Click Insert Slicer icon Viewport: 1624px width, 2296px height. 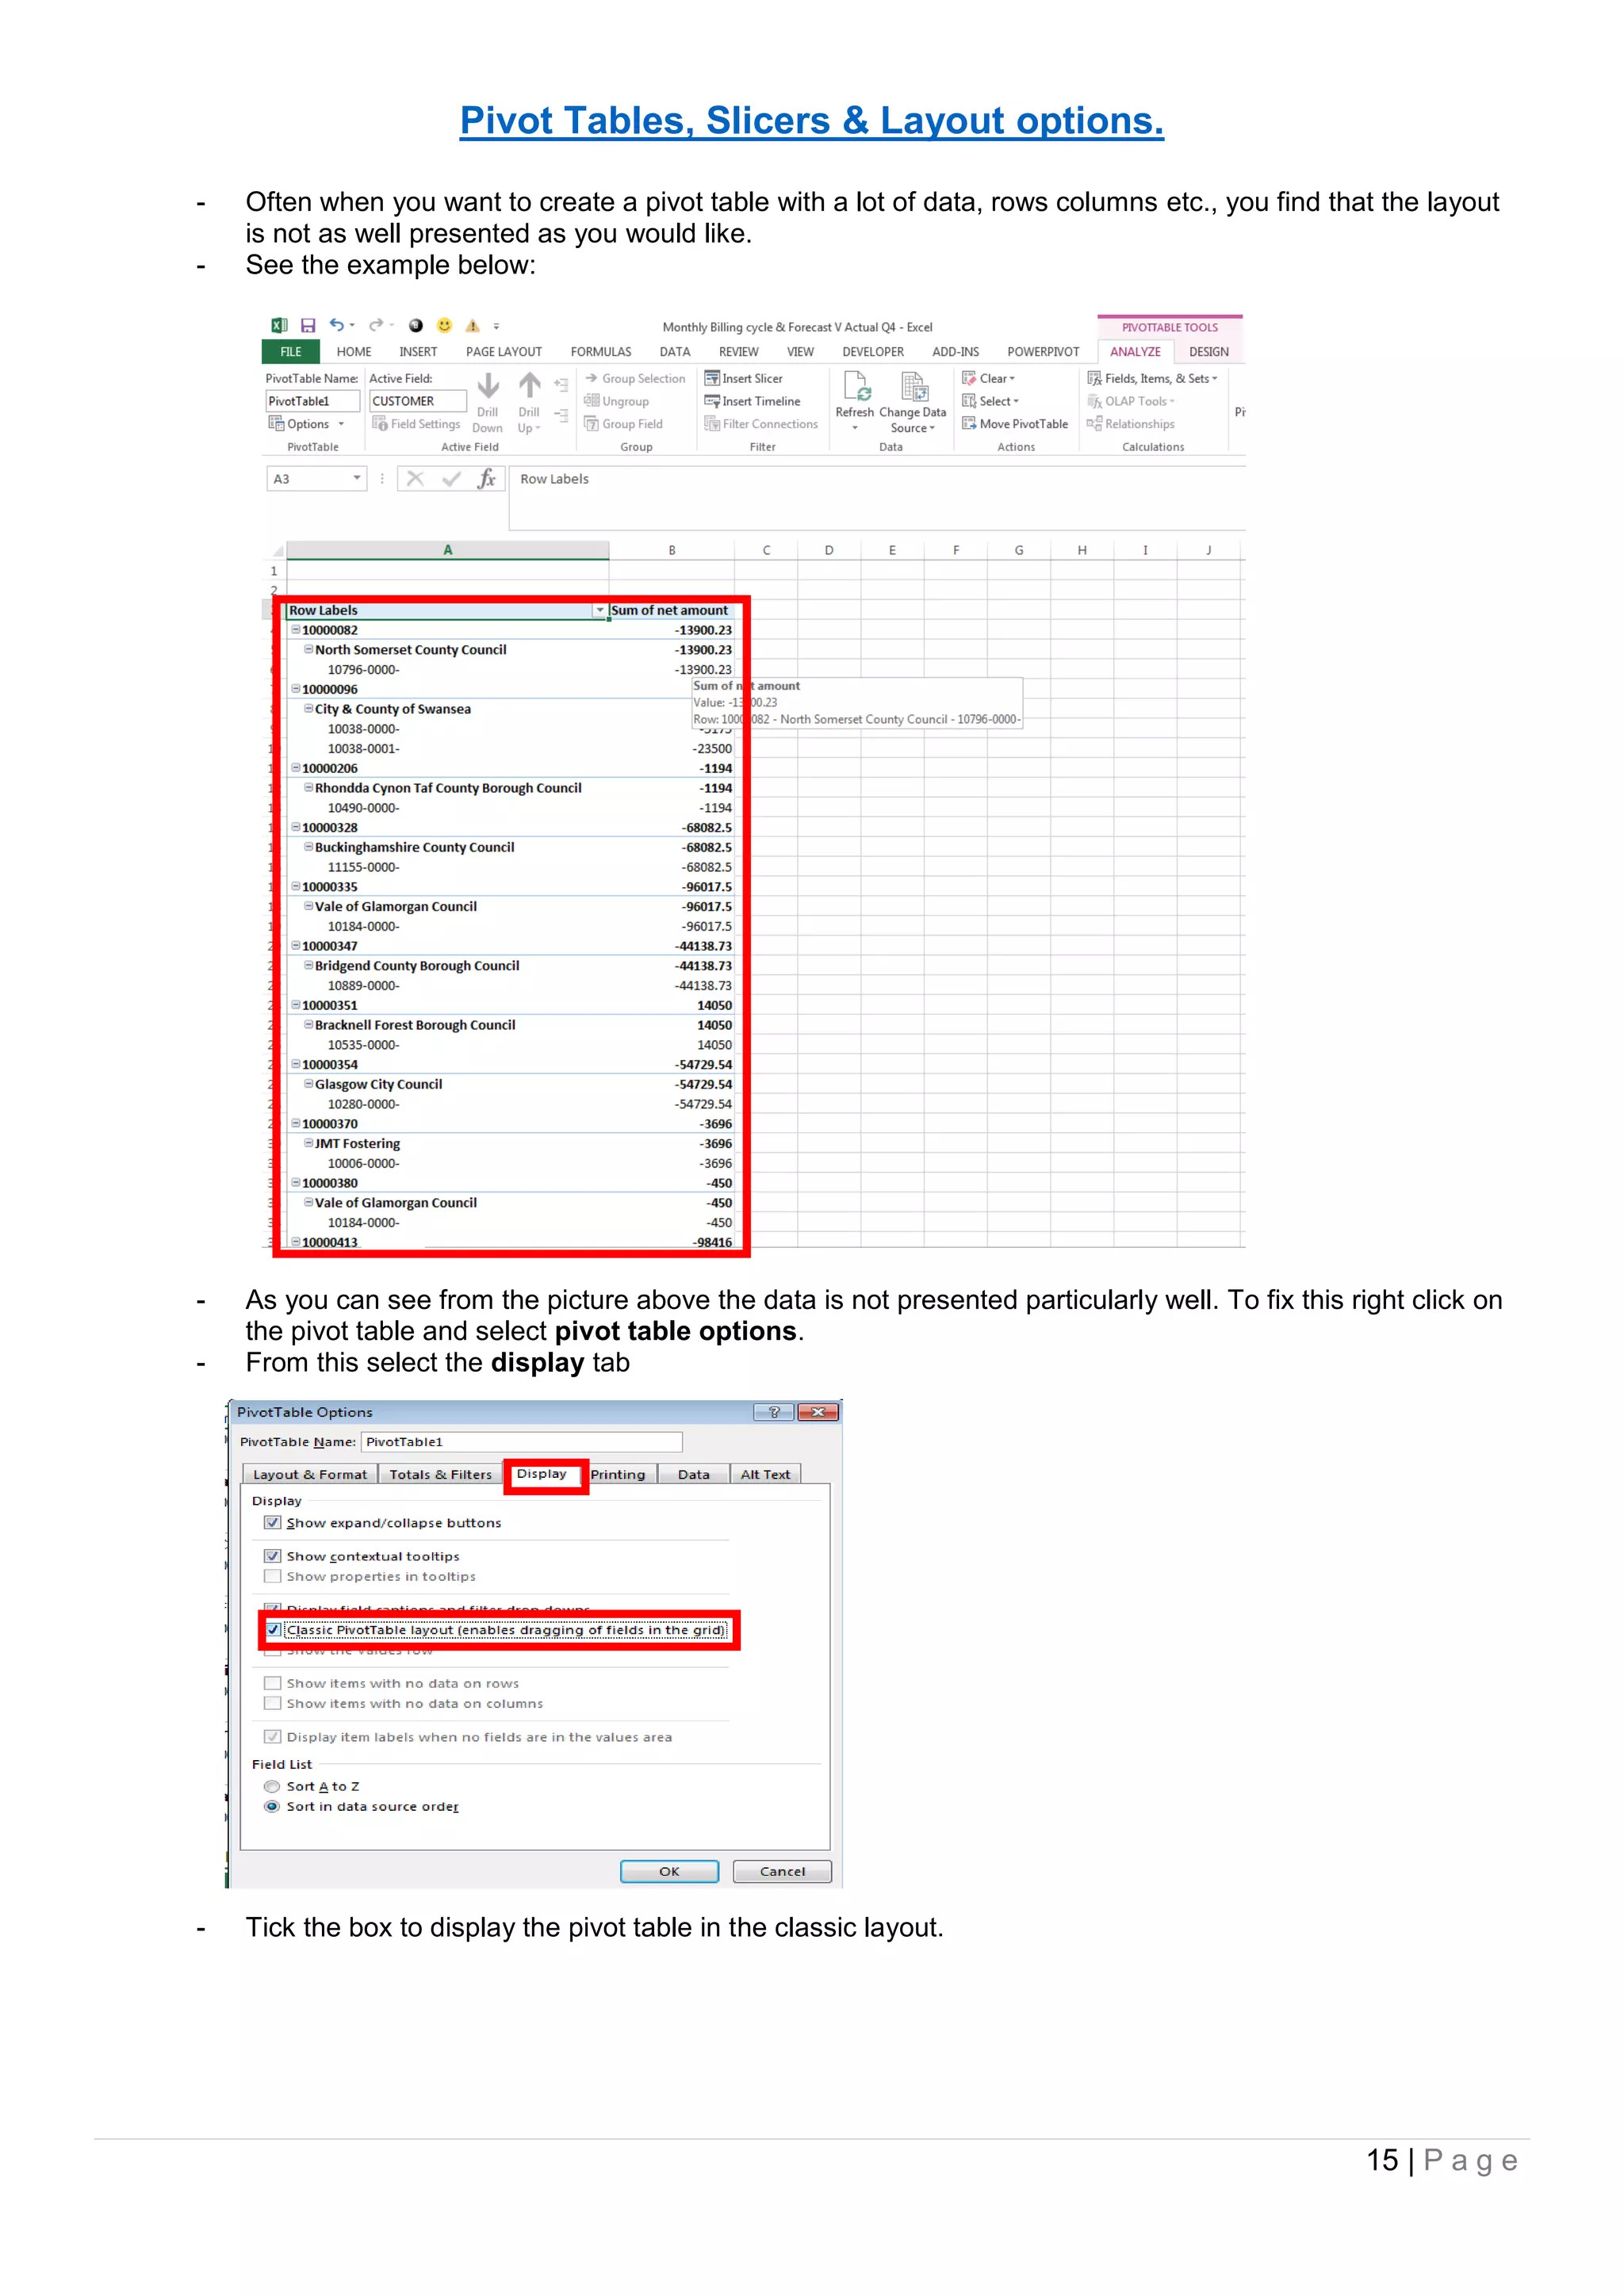click(712, 378)
